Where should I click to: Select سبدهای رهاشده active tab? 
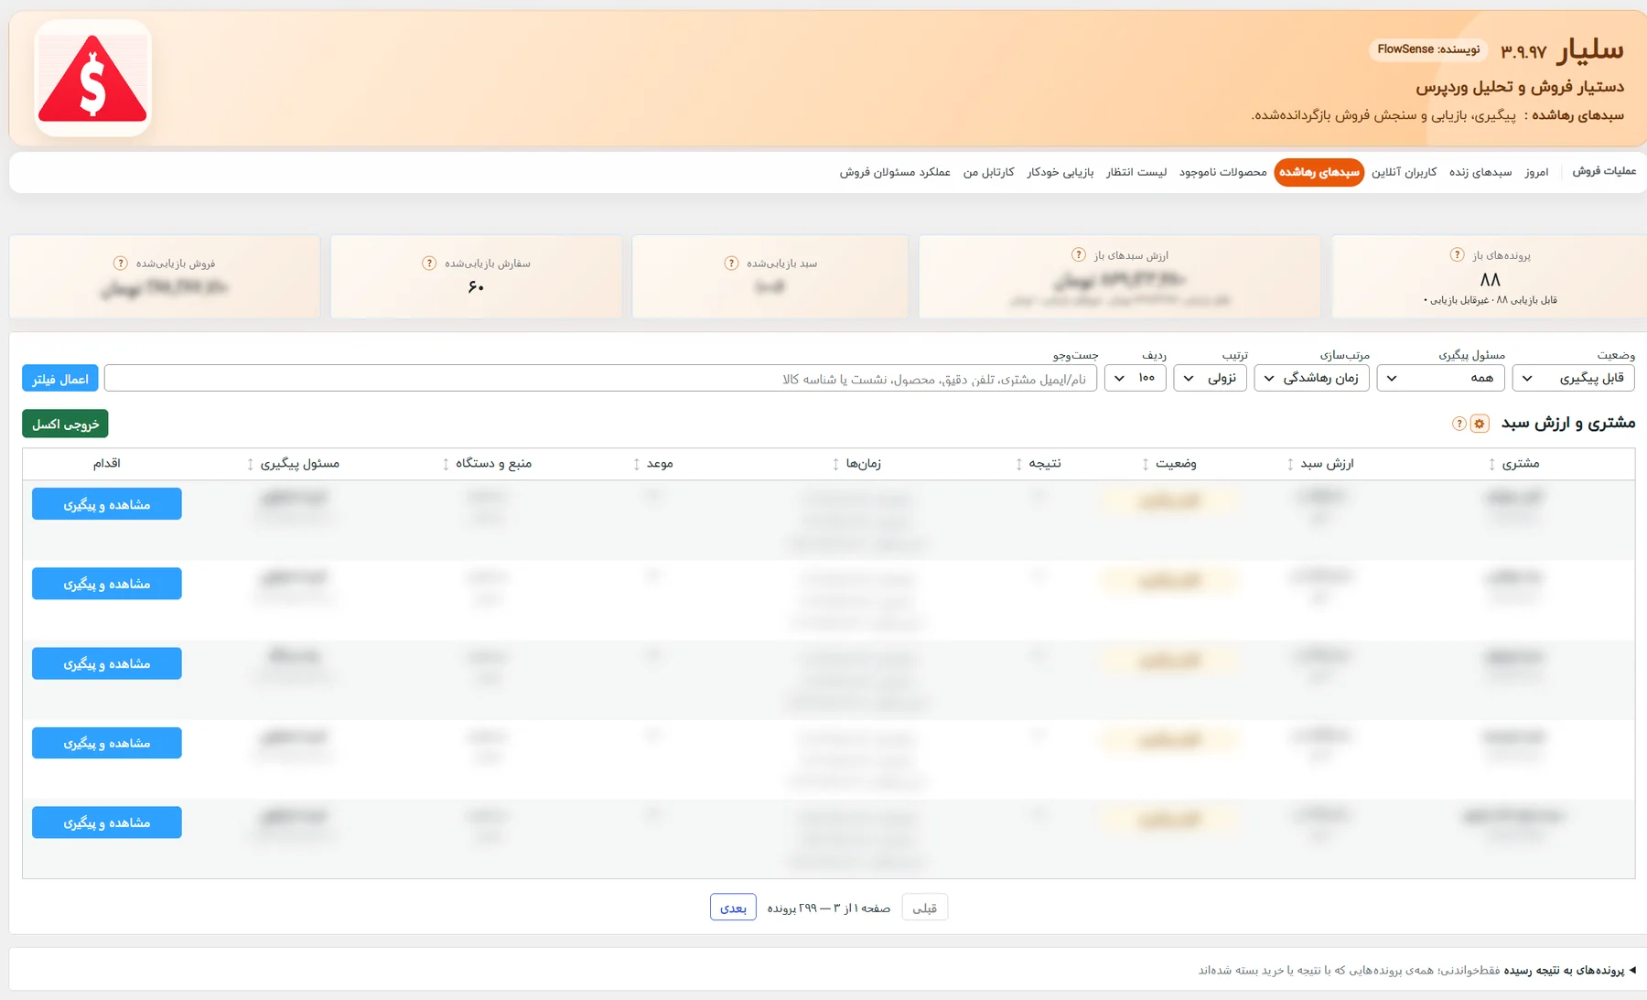point(1319,172)
